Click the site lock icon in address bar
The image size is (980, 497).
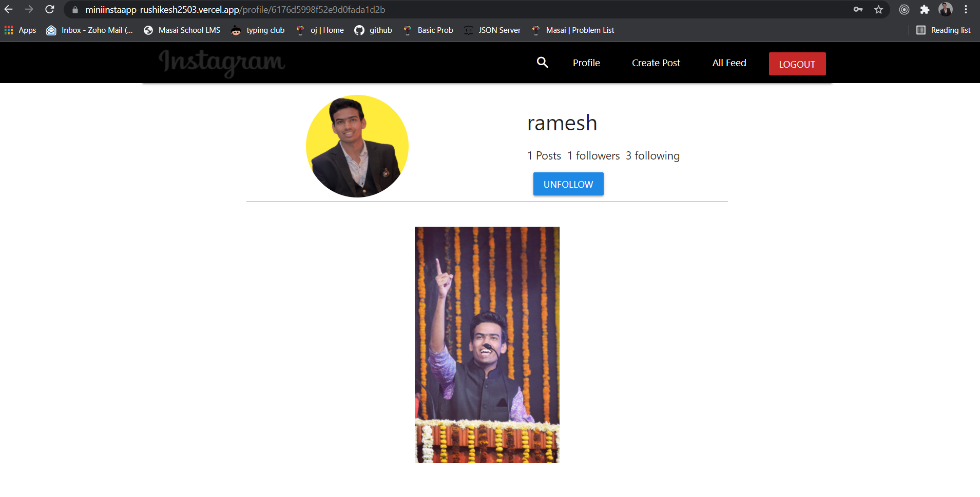[75, 10]
